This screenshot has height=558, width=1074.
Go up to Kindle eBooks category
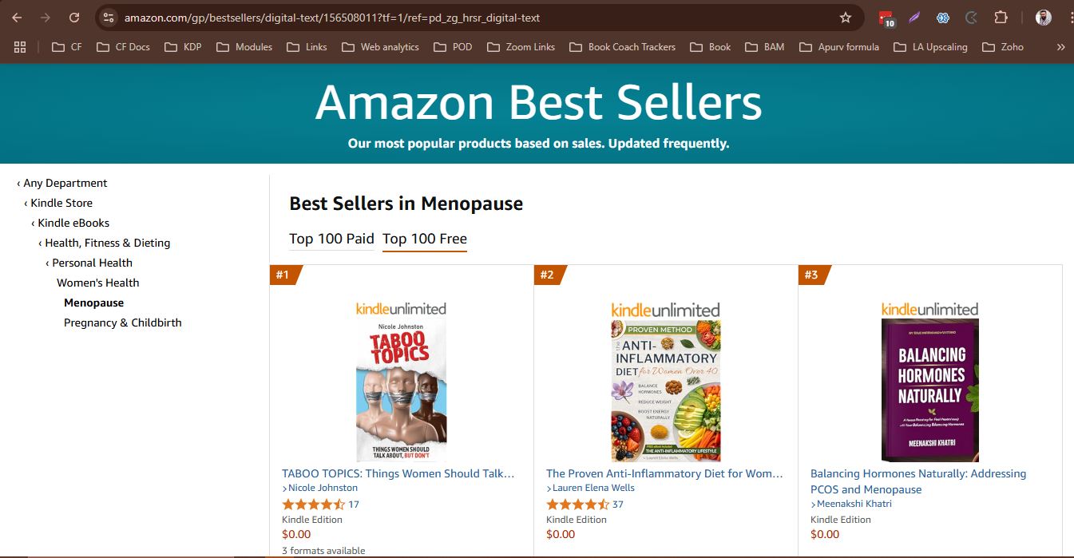coord(73,223)
